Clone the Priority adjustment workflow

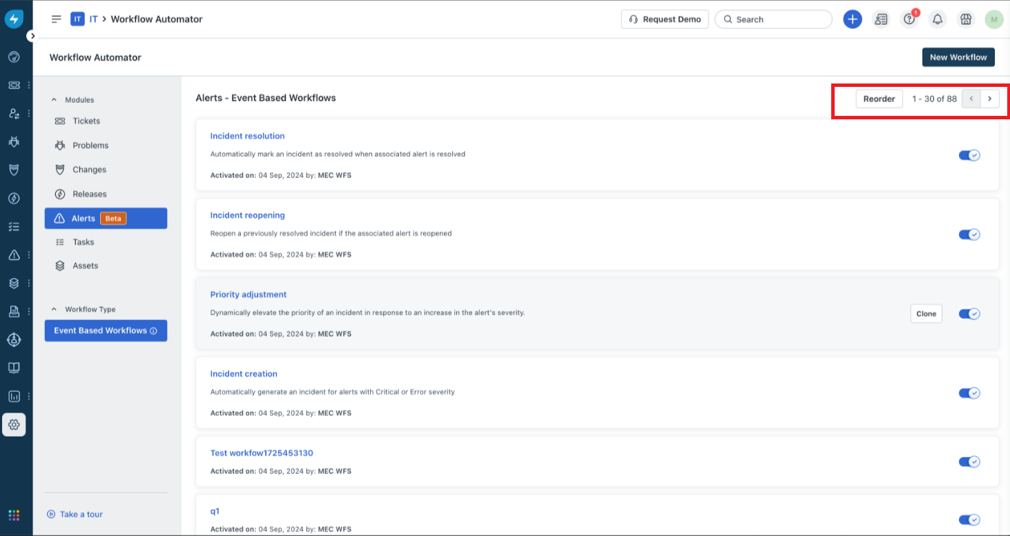coord(926,314)
